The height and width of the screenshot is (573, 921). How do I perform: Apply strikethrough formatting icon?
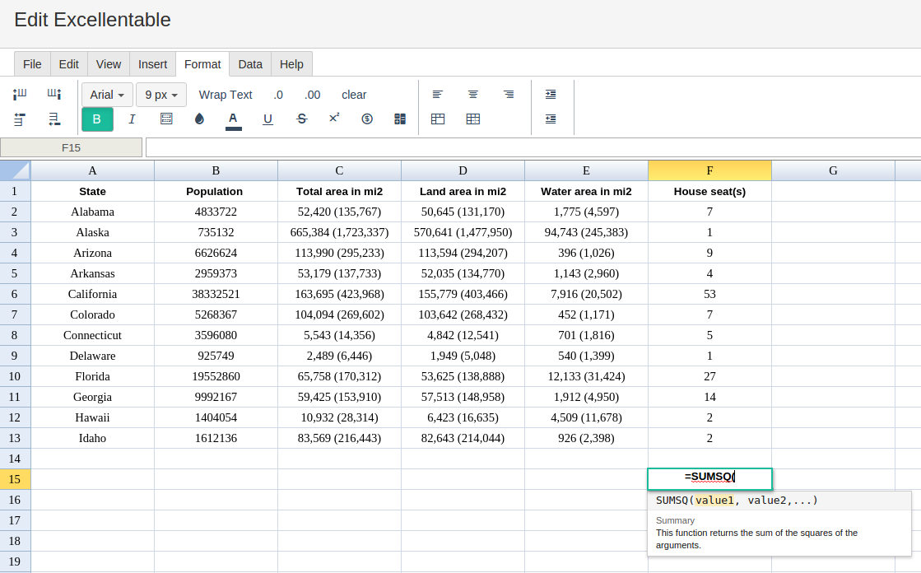(302, 119)
